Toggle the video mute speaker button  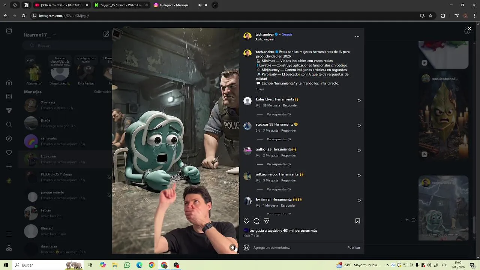pos(233,247)
